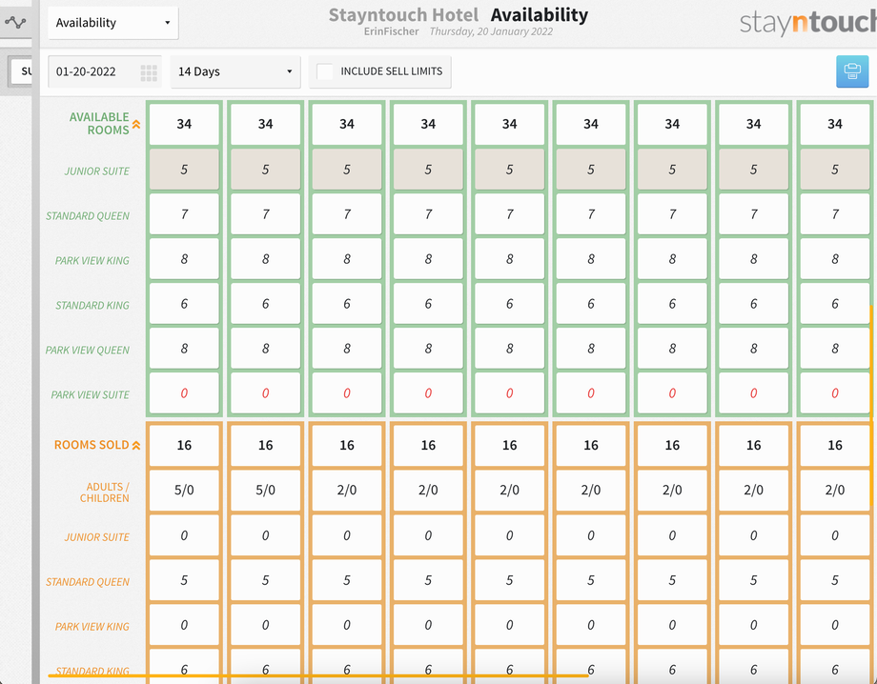877x684 pixels.
Task: Click the staytouch logo
Action: (807, 22)
